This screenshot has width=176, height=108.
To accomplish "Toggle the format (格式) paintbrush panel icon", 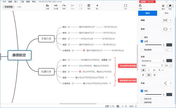I will (x=170, y=6).
